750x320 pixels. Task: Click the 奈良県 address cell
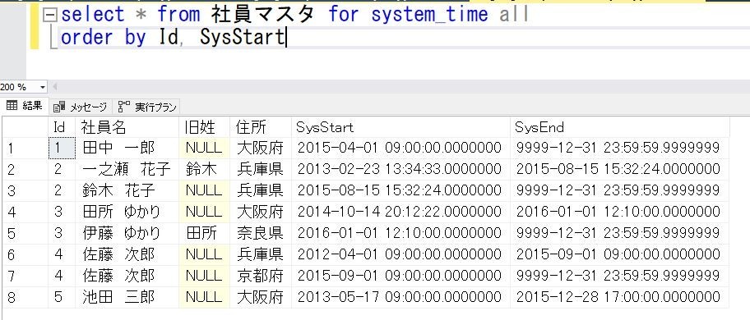pos(261,233)
